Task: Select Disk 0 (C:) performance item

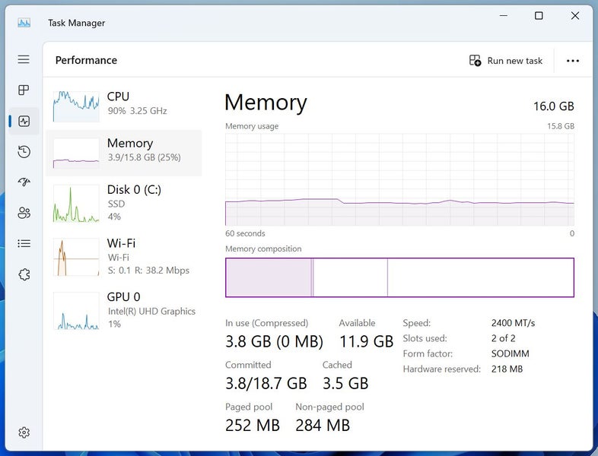Action: pyautogui.click(x=124, y=204)
